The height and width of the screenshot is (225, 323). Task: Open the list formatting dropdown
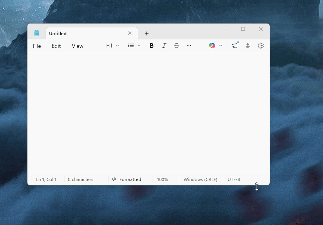[134, 46]
